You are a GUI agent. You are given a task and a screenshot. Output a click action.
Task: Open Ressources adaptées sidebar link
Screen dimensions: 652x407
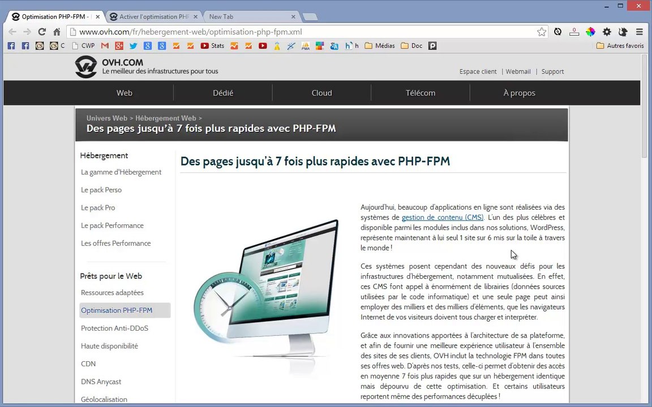[112, 293]
